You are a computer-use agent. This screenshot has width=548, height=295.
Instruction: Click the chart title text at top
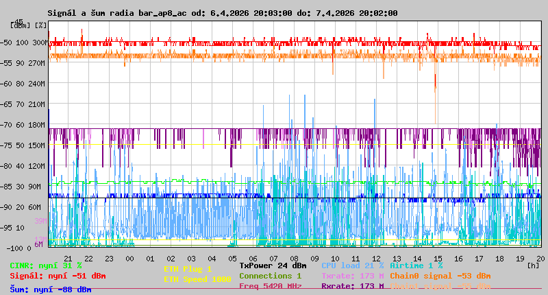(223, 13)
